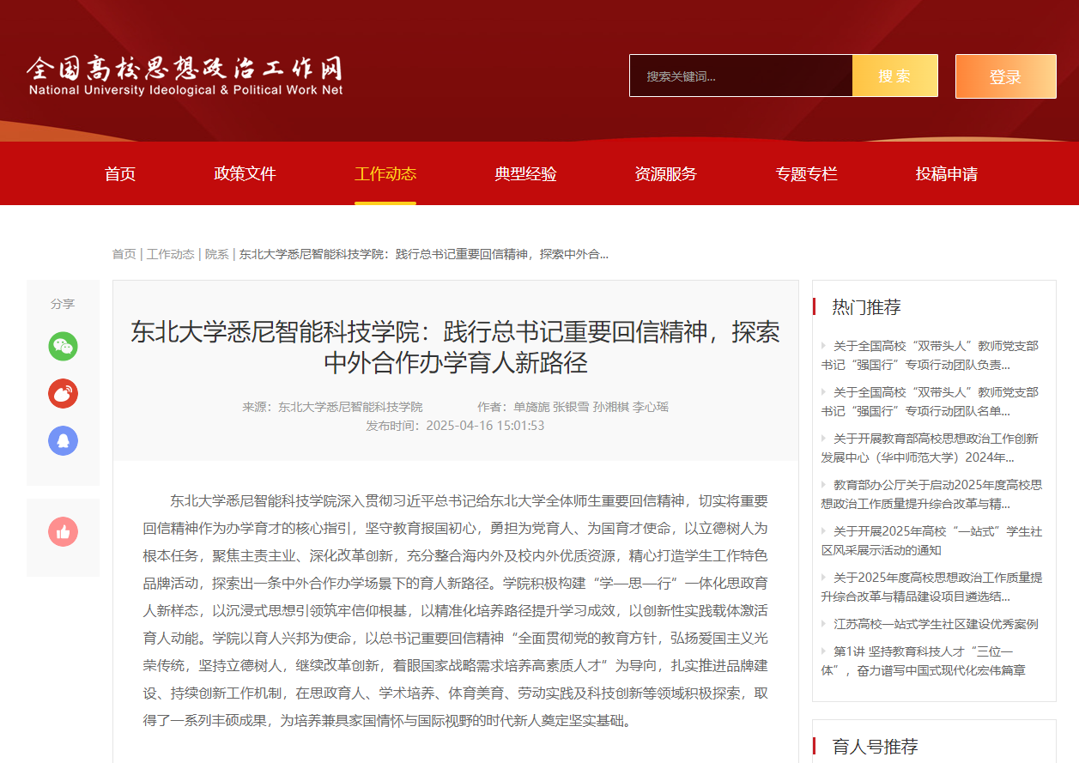Open the 投稿申请 page
Image resolution: width=1079 pixels, height=763 pixels.
(x=946, y=174)
